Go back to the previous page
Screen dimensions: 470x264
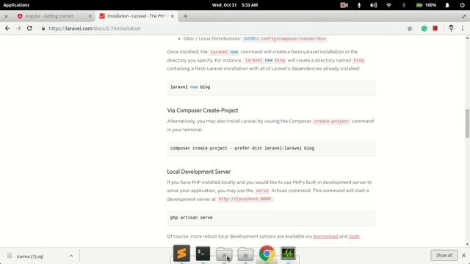7,29
